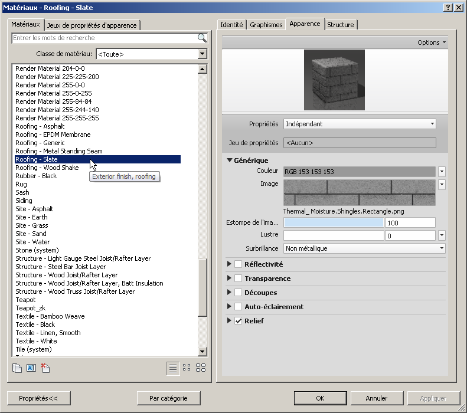
Task: Switch to list view icon
Action: click(x=173, y=368)
